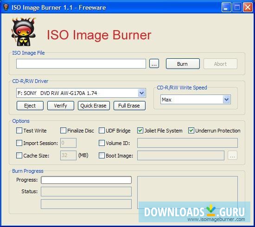Screen dimensions: 255x227
Task: Minimize the ISO Image Burner window
Action: (x=226, y=7)
